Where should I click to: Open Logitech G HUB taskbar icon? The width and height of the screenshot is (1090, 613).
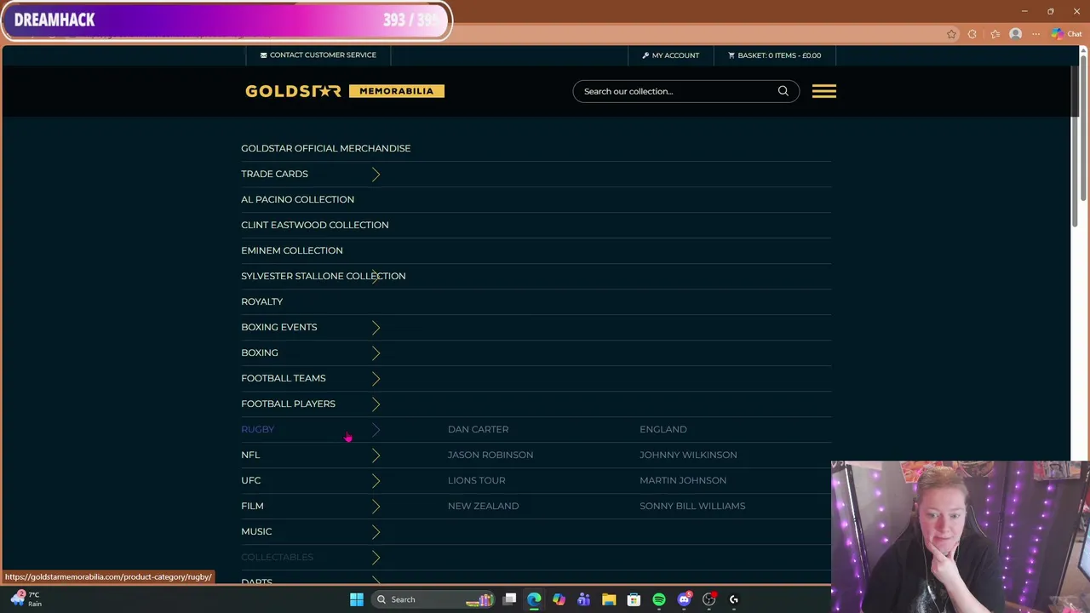point(733,599)
